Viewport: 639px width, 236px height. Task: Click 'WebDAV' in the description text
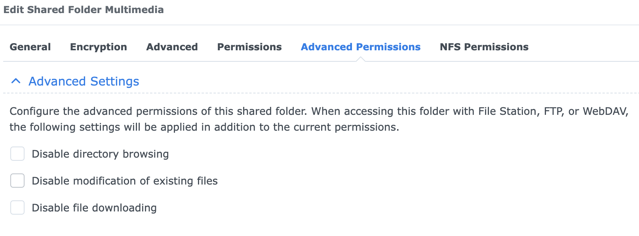pyautogui.click(x=605, y=111)
